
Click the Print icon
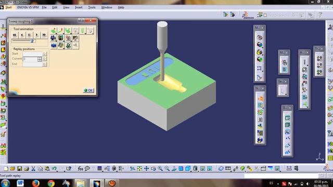(x=27, y=168)
